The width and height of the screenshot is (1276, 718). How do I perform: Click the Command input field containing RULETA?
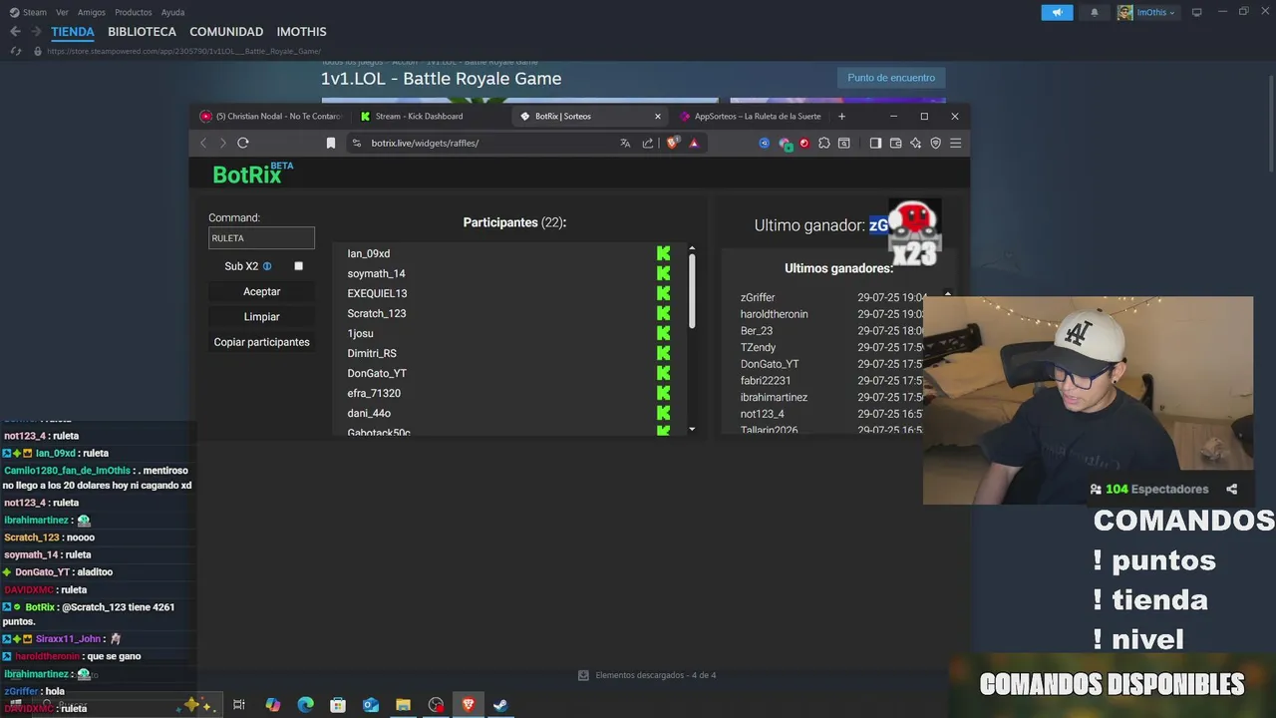tap(261, 238)
